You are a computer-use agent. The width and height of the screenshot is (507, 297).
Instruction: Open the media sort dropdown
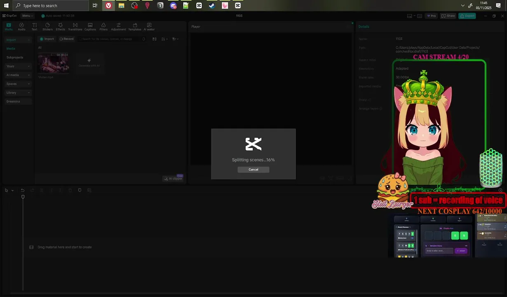[164, 39]
